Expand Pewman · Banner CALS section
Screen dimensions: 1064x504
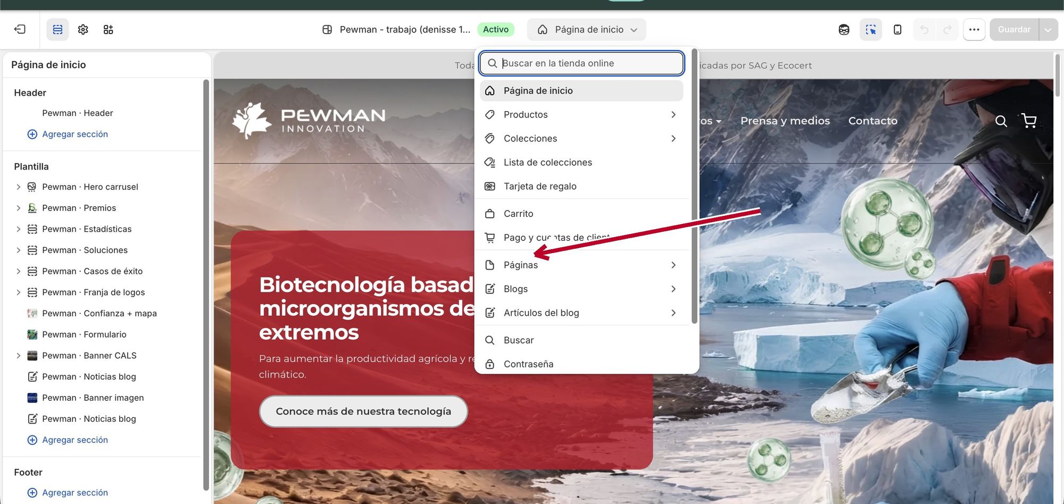(x=18, y=356)
